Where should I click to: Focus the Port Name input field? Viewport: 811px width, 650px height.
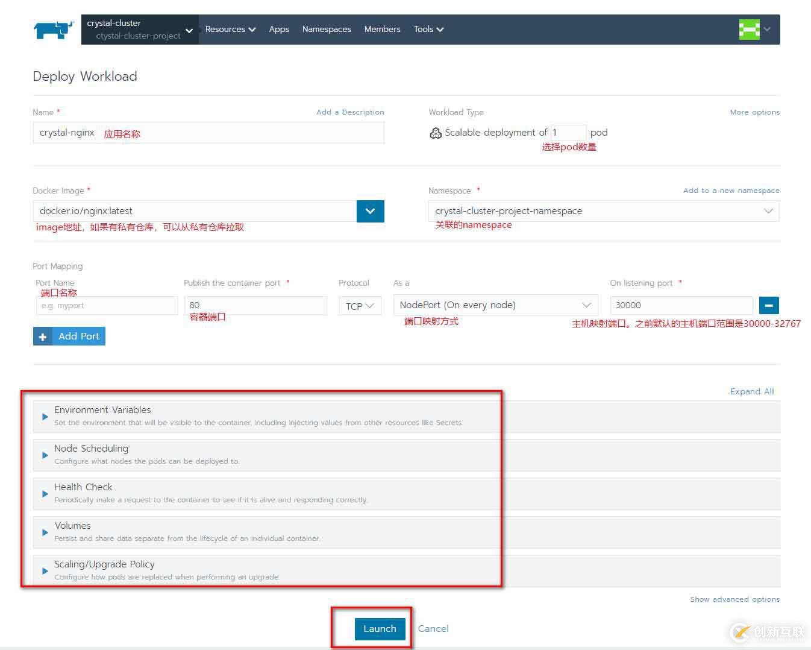tap(107, 306)
